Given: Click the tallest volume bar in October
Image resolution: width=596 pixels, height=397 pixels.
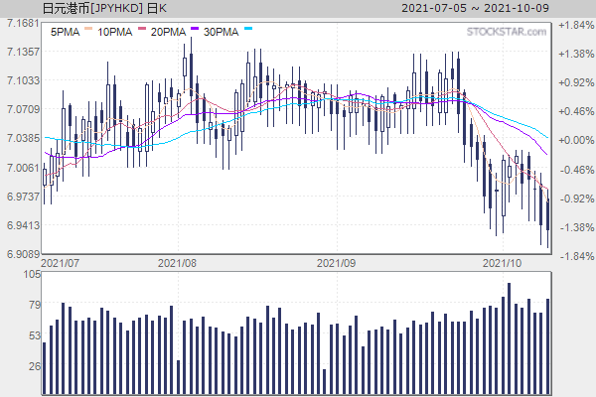Looking at the screenshot, I should coord(509,338).
